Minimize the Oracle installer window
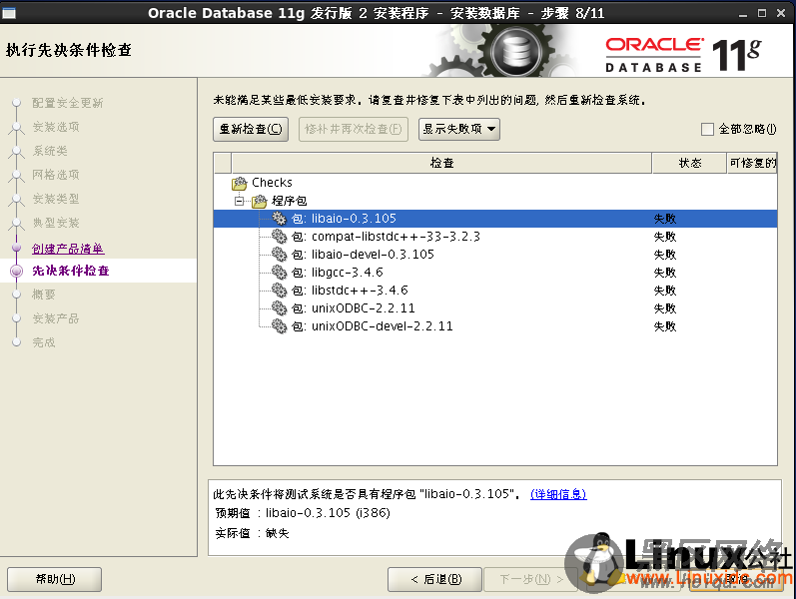 [743, 13]
